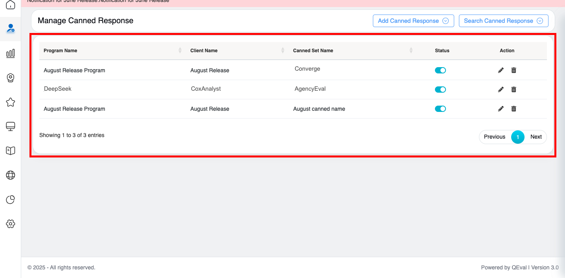The width and height of the screenshot is (565, 278).
Task: Expand the Add Canned Response dropdown
Action: click(x=413, y=21)
